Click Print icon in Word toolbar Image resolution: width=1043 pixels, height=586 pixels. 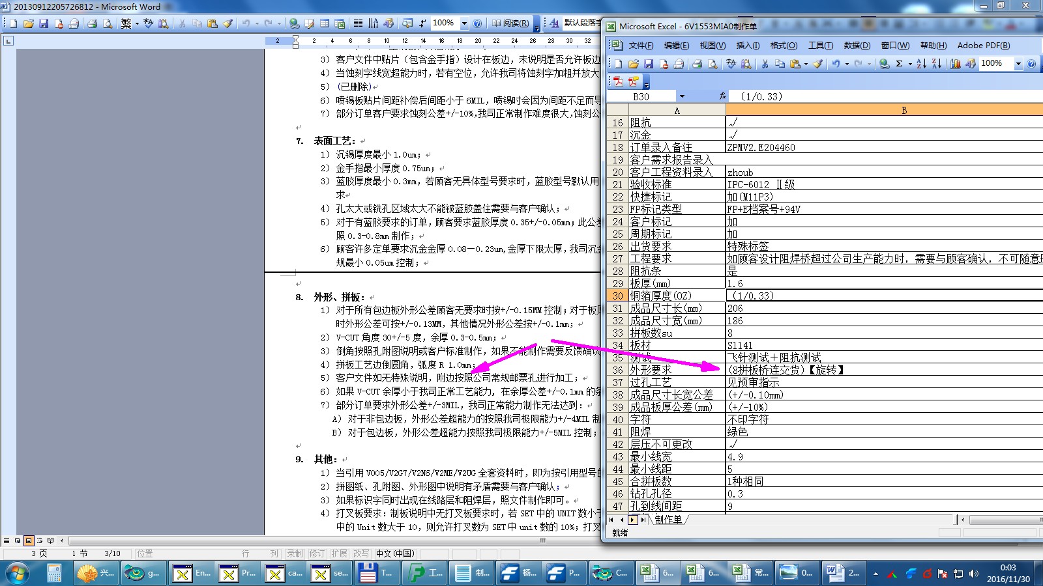point(92,23)
